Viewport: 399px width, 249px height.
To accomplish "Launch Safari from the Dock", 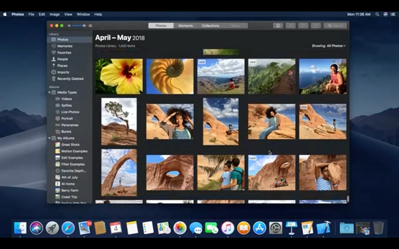I will pyautogui.click(x=68, y=228).
